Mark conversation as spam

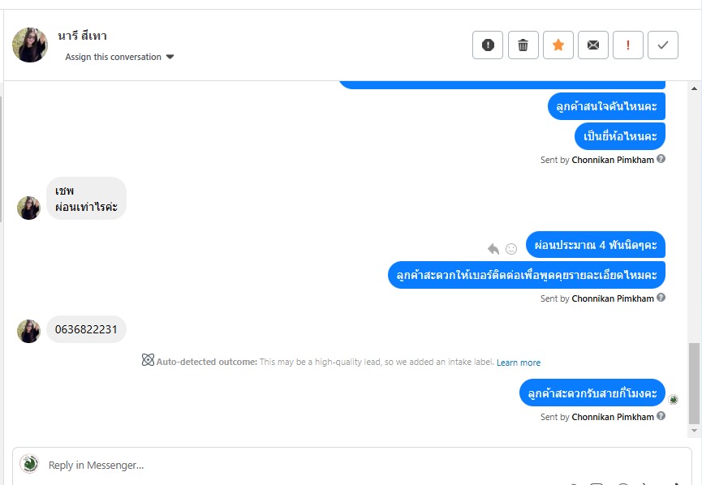coord(488,45)
